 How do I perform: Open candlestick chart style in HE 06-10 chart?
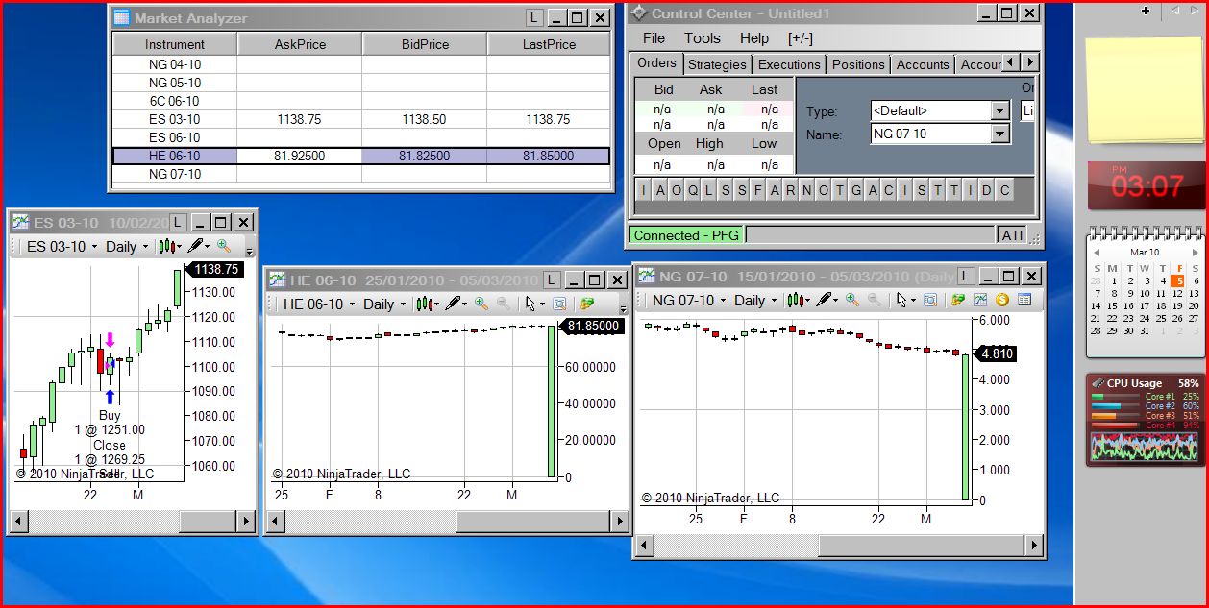tap(428, 304)
